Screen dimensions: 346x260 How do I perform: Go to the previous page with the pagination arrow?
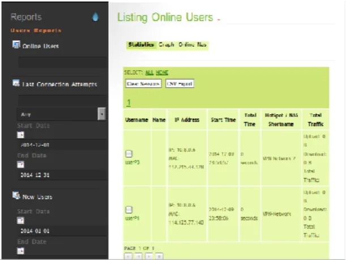point(139,256)
